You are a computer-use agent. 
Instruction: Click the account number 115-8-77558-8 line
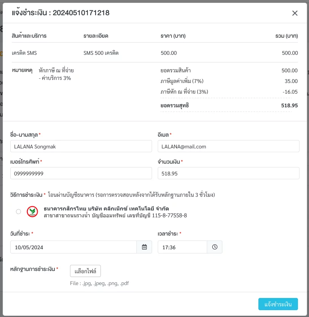tap(115, 215)
